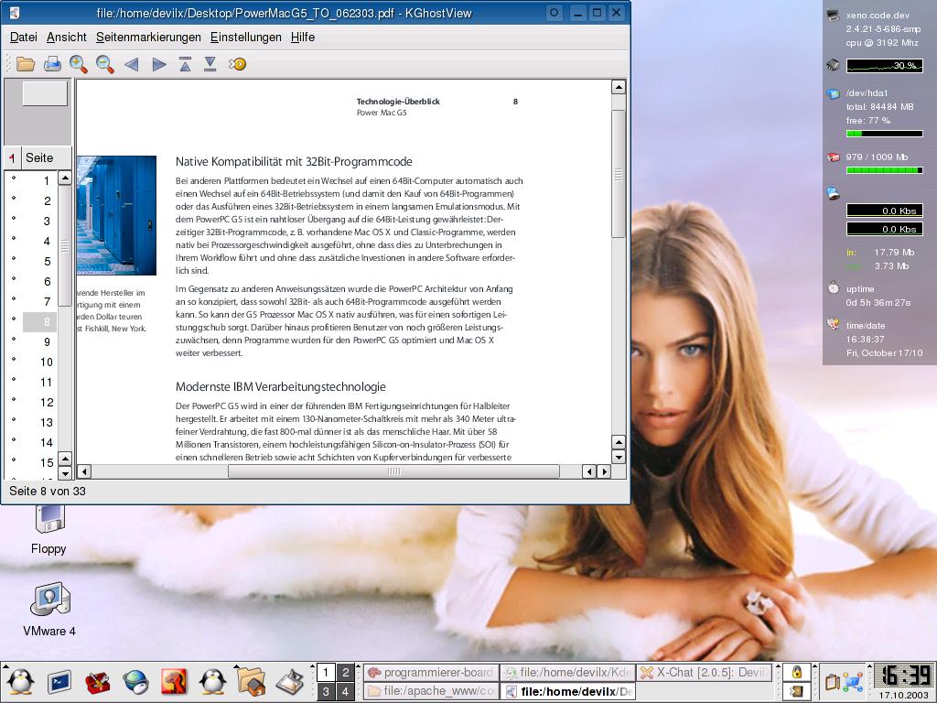Click the go-to-page toolbar icon
The image size is (937, 703).
pyautogui.click(x=237, y=64)
